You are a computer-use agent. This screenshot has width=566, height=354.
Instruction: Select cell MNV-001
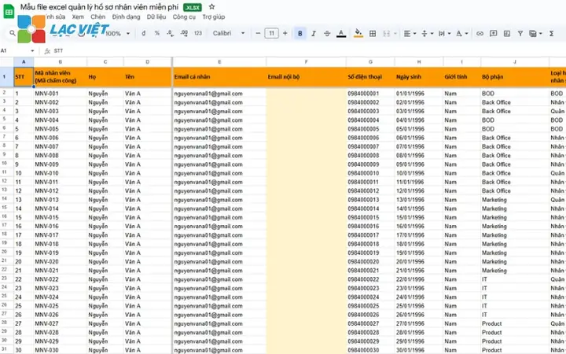tap(61, 93)
